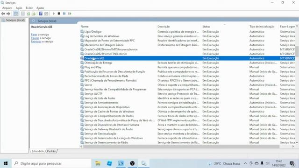Toggle the action pane toolbar icon
Viewport: 299px width, 168px height.
click(x=46, y=14)
